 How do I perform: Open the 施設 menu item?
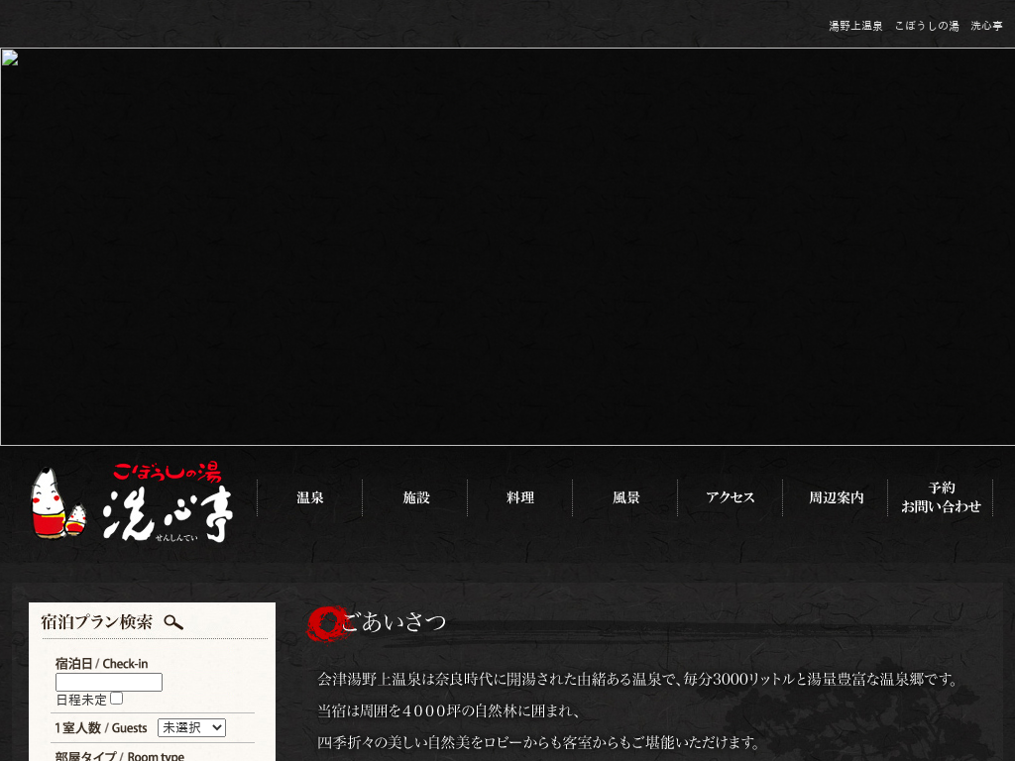[415, 497]
